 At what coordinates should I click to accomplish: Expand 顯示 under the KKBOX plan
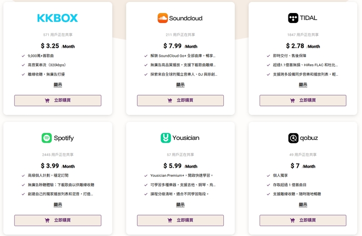pos(58,85)
